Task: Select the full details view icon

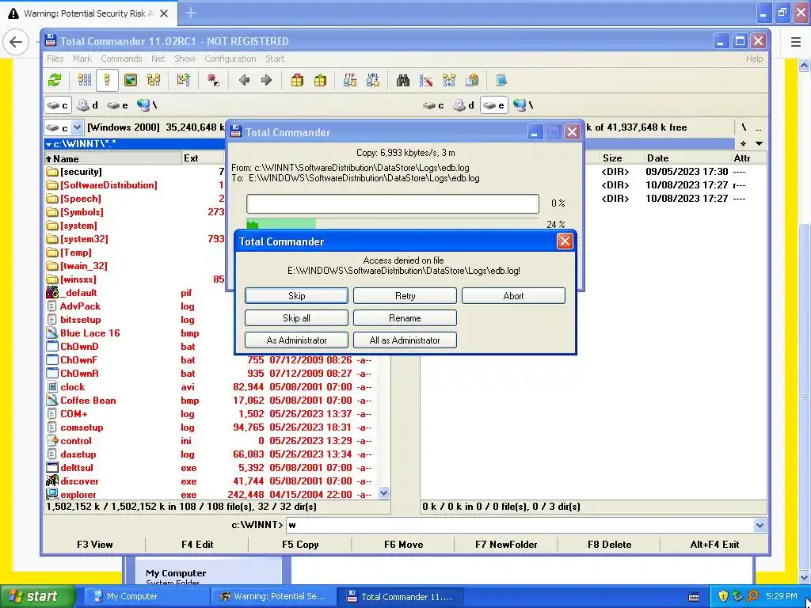Action: click(107, 80)
